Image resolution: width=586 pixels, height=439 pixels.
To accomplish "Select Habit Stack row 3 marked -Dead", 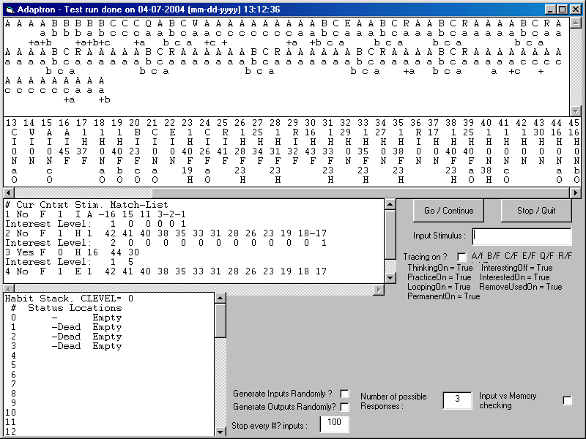I will pyautogui.click(x=67, y=346).
